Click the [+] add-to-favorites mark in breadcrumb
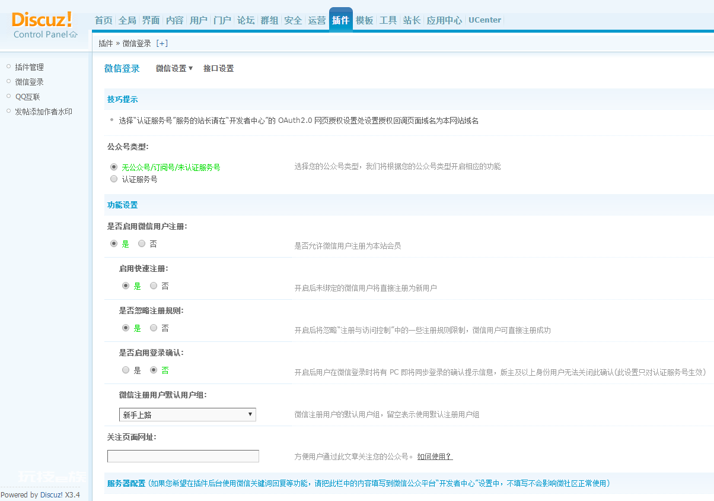The image size is (714, 501). click(x=161, y=43)
